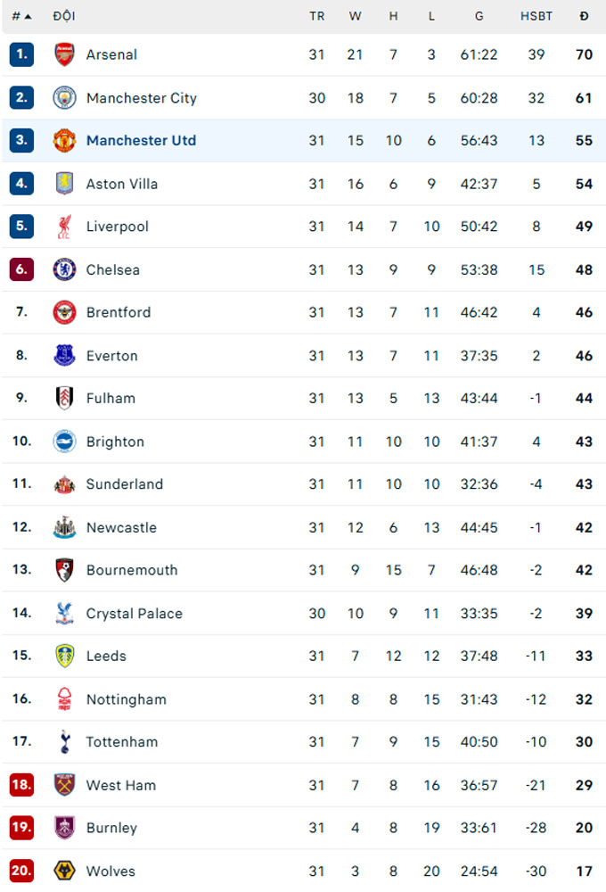Sort by the Đ points column header
The image size is (606, 892).
[584, 16]
